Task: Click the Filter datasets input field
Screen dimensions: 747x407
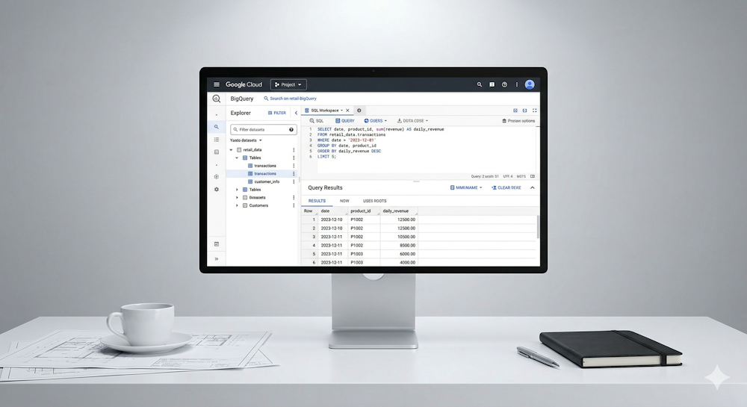Action: pyautogui.click(x=261, y=129)
